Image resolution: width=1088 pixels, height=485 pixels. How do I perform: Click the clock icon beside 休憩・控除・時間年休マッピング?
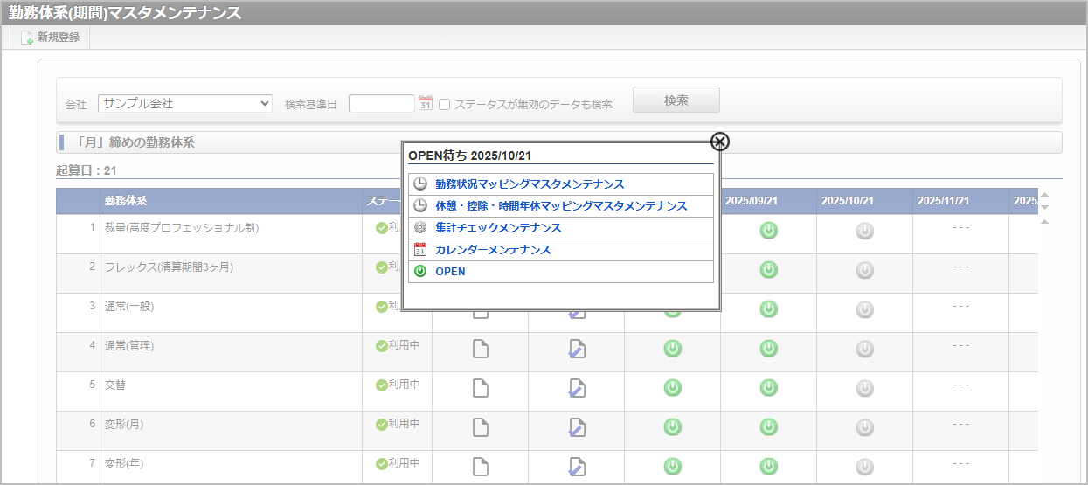click(420, 205)
